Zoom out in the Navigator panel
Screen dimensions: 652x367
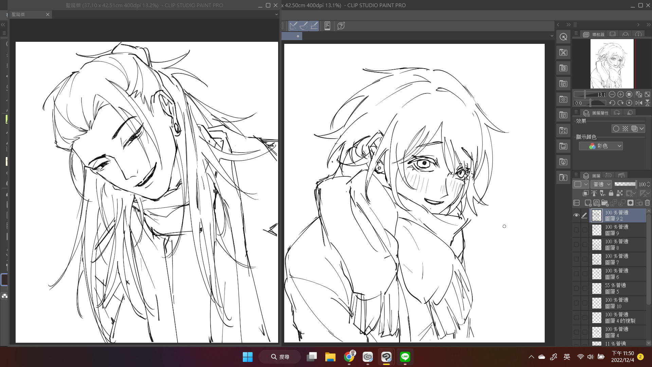click(612, 94)
